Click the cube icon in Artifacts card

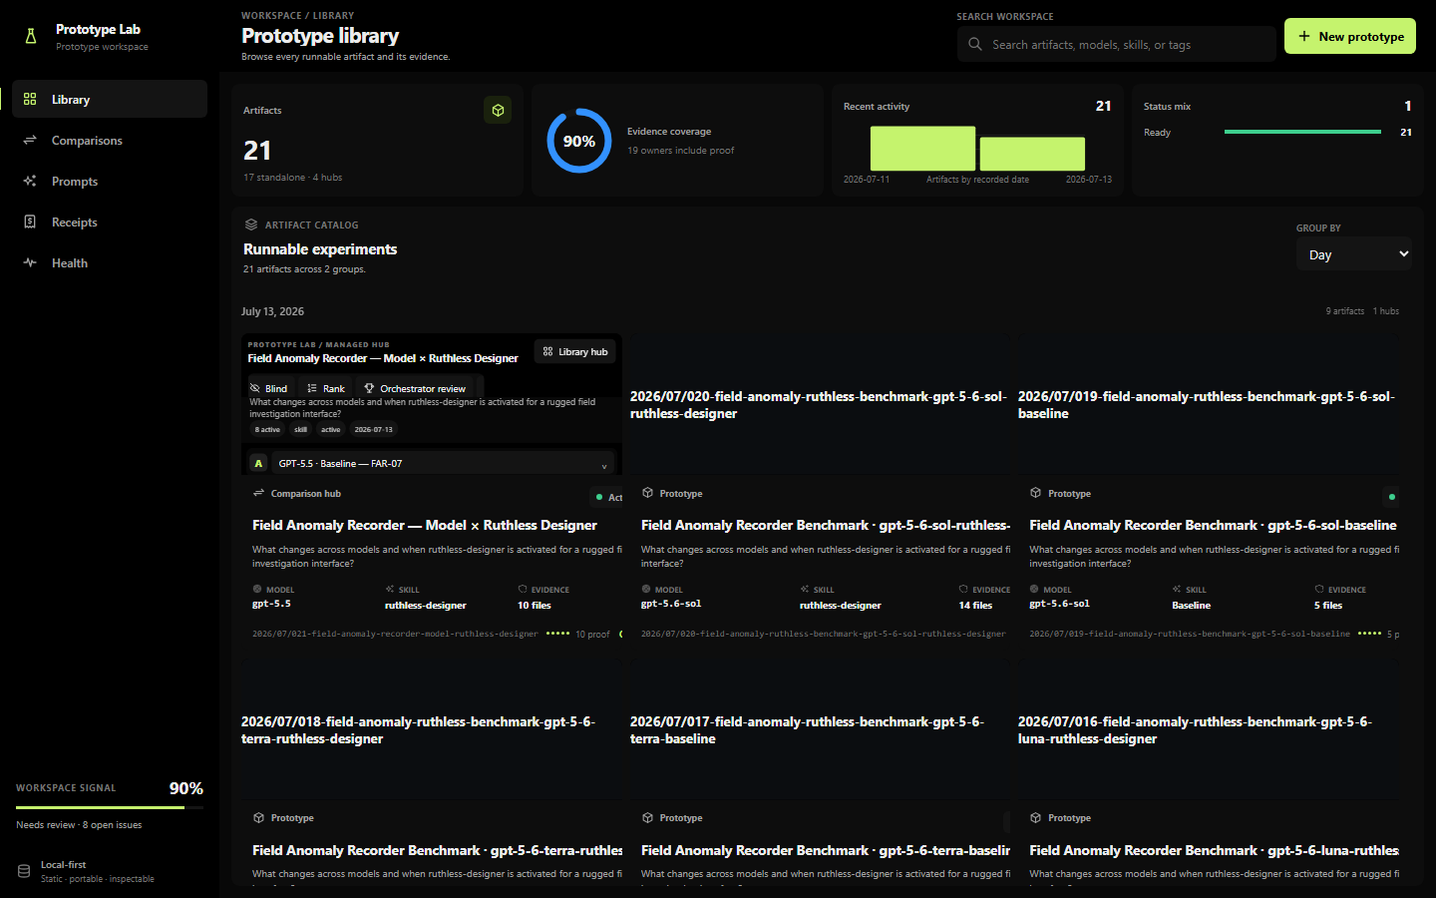(x=498, y=110)
